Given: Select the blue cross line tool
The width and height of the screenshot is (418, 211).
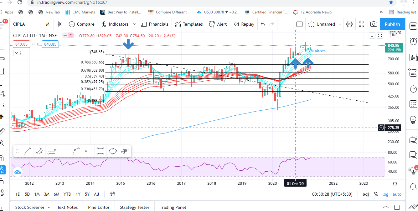Looking at the screenshot, I should [x=64, y=151].
